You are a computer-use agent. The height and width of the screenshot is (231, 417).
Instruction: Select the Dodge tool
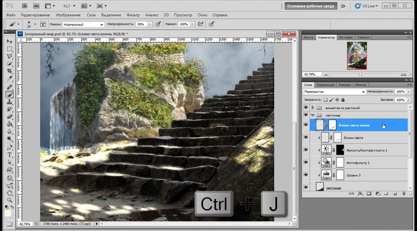pos(10,139)
